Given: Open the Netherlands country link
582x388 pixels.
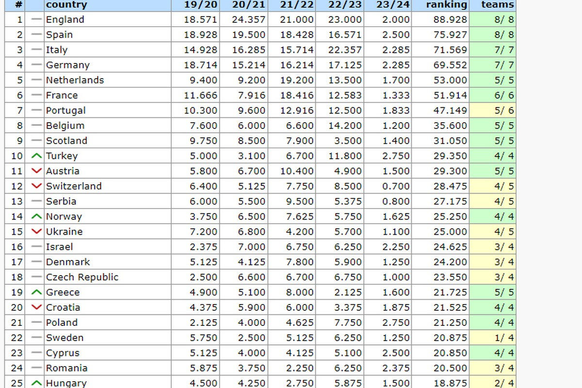Looking at the screenshot, I should pos(75,80).
